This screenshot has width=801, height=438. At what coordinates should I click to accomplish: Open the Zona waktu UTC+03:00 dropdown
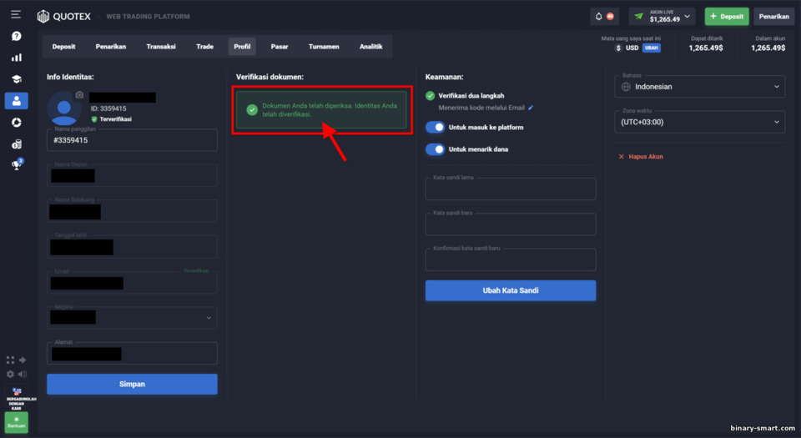pos(700,122)
